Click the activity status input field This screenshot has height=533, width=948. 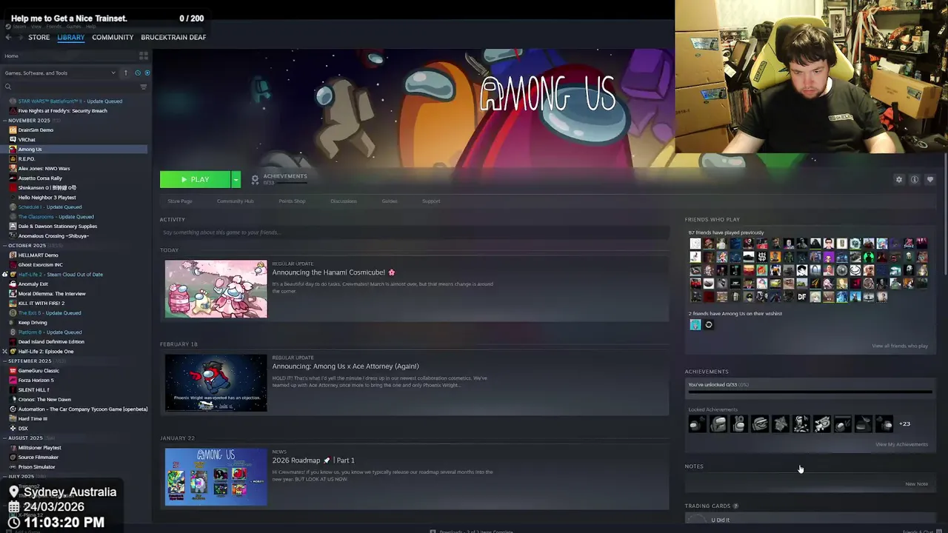coord(415,232)
